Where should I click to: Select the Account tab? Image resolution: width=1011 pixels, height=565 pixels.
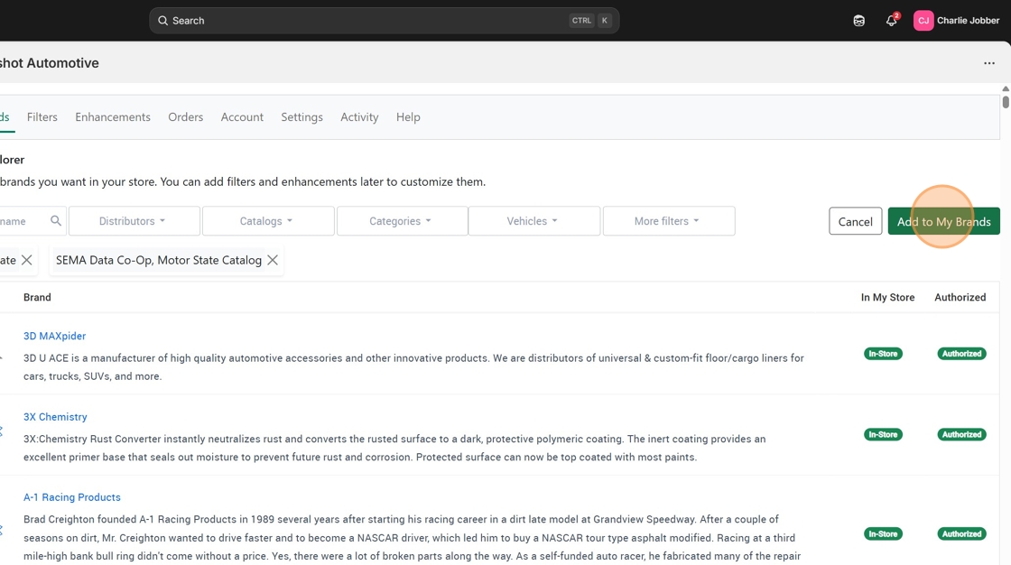pos(242,116)
